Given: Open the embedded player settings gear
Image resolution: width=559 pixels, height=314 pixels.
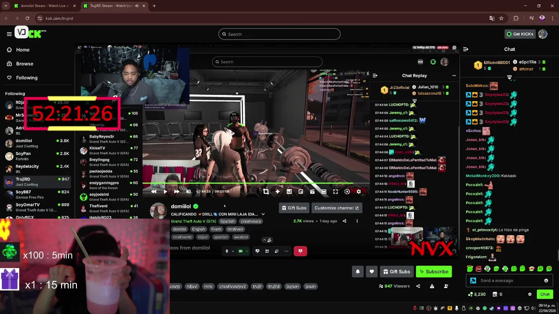Looking at the screenshot, I should coord(359,191).
